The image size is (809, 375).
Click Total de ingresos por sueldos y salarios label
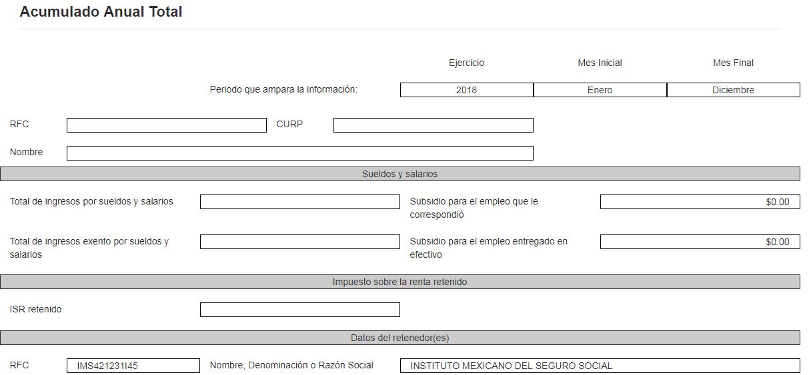(91, 201)
